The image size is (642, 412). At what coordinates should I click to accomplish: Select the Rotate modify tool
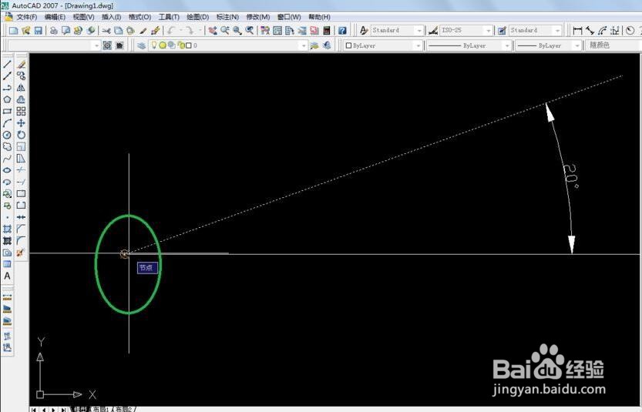point(22,135)
